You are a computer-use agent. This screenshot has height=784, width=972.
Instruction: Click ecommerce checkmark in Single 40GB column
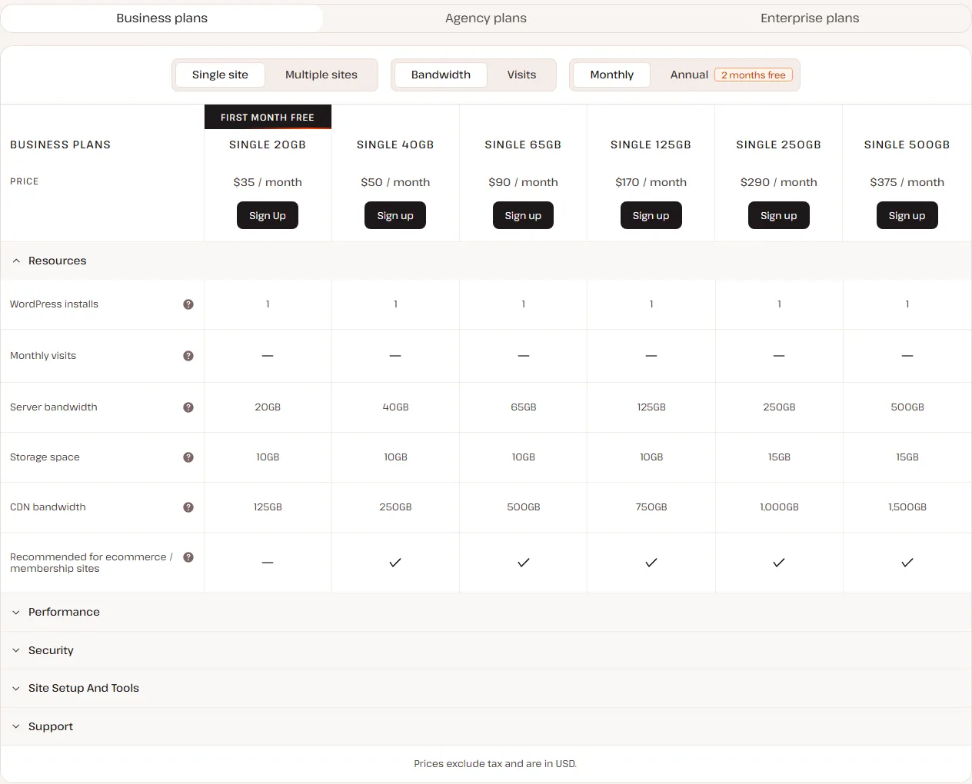coord(395,563)
